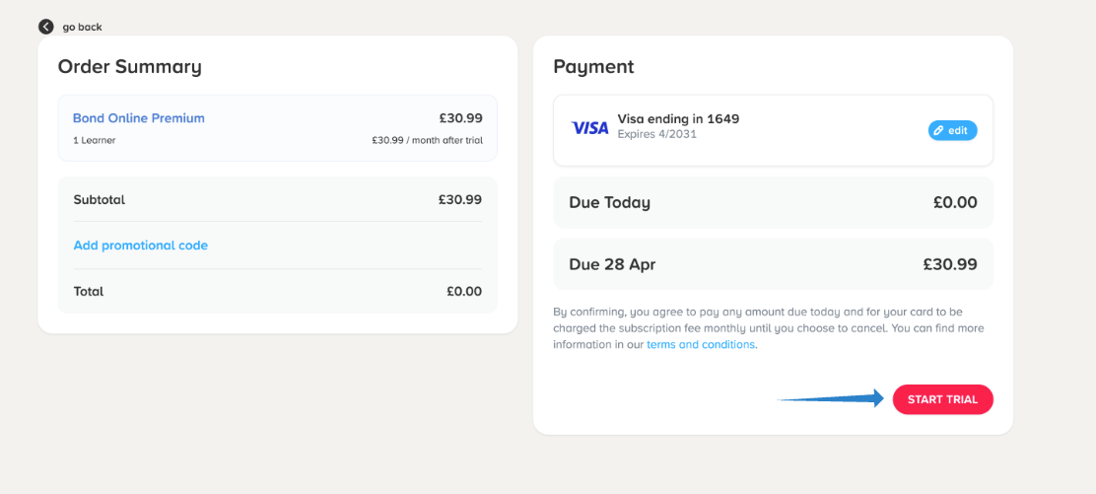Click the blue arrow pointing to Start Trial

(831, 398)
